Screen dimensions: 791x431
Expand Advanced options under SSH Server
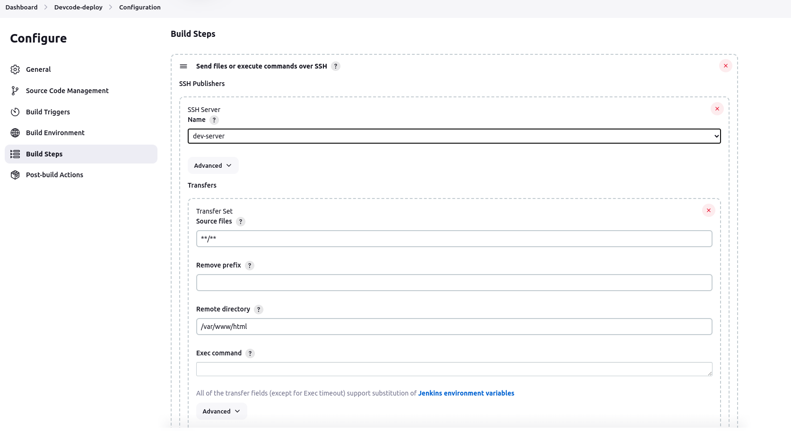pos(213,165)
